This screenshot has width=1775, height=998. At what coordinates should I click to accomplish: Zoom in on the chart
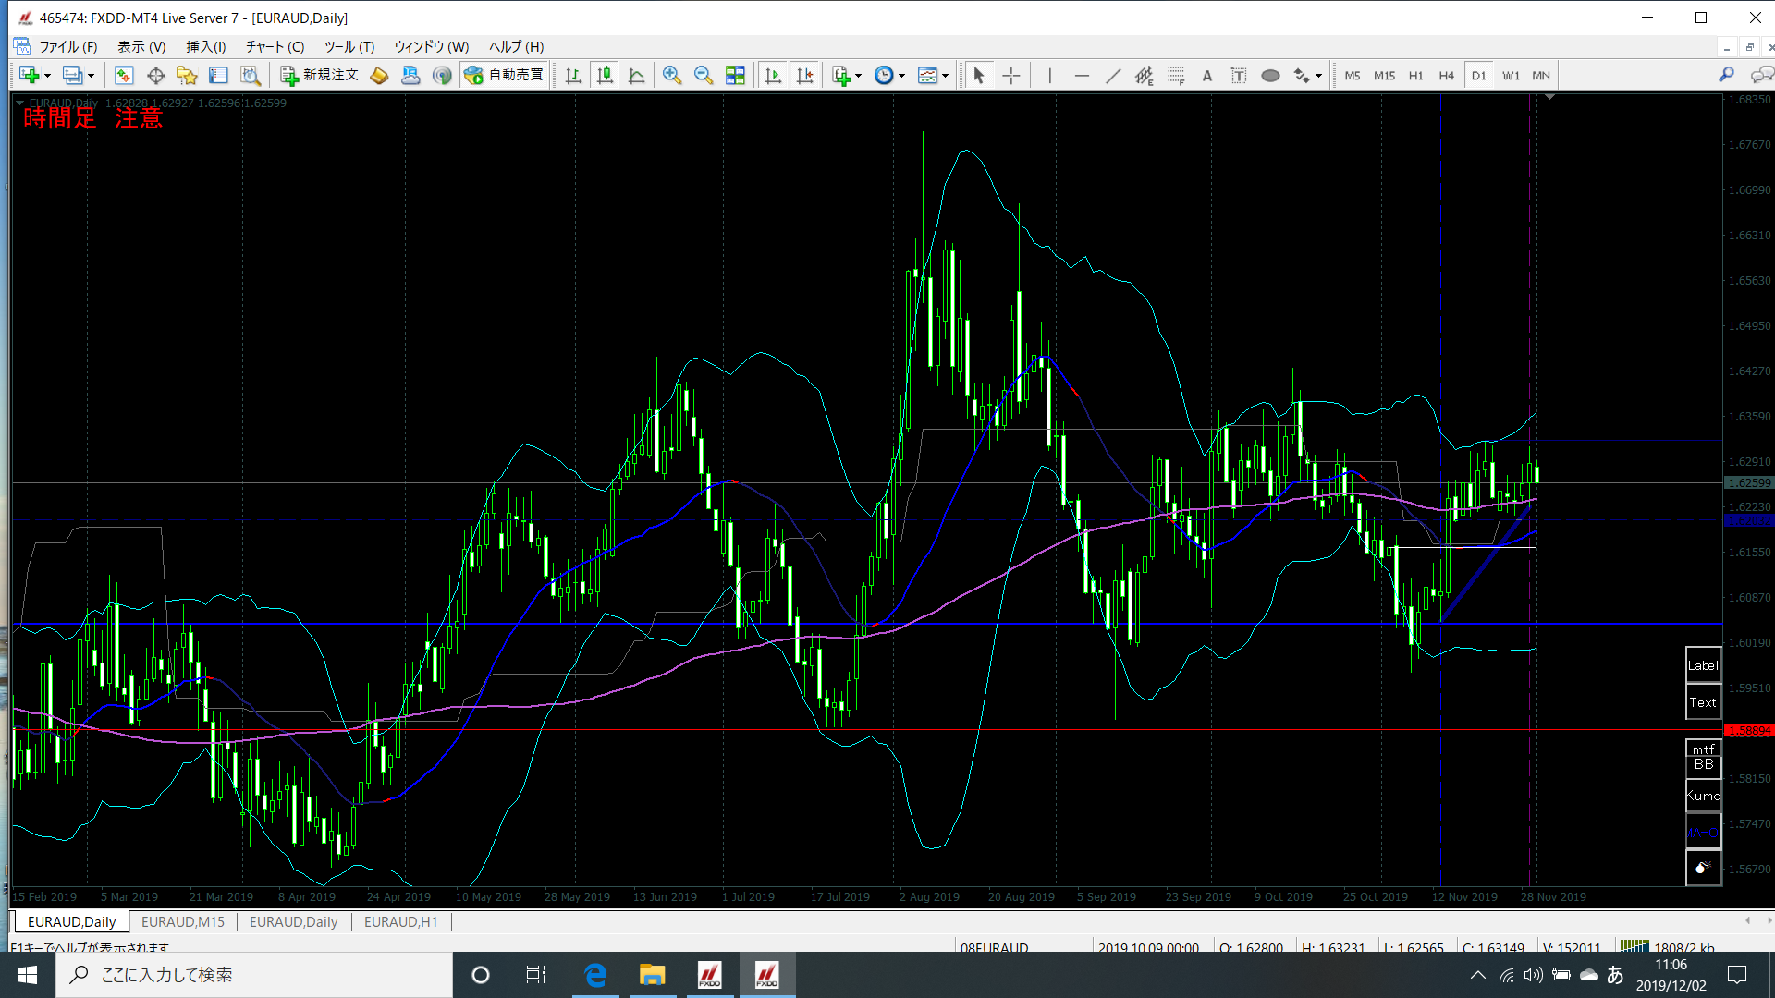tap(672, 76)
